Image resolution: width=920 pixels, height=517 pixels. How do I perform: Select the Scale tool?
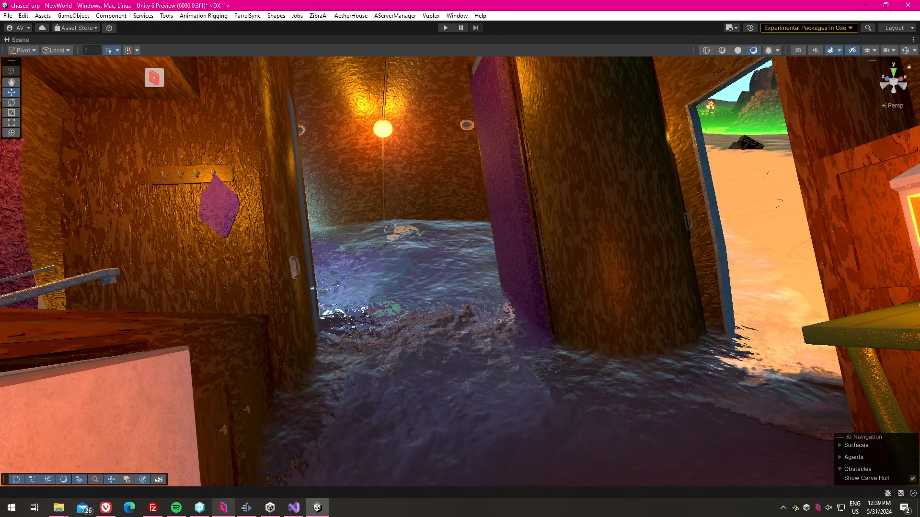(11, 112)
